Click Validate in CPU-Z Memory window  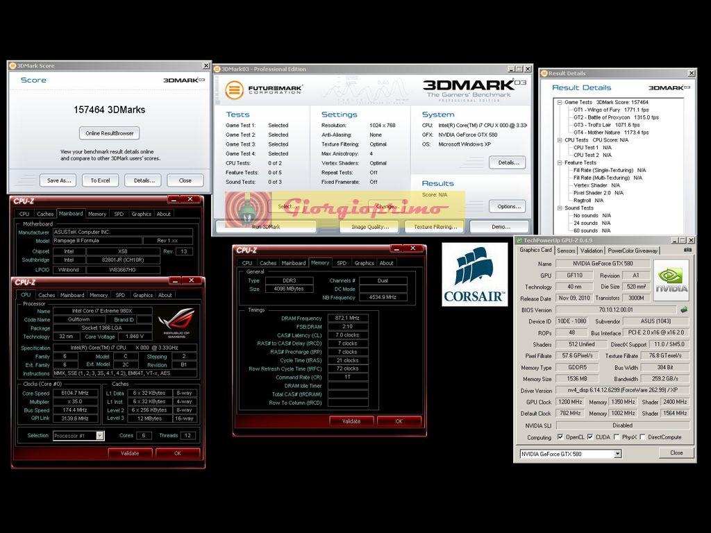pos(351,421)
